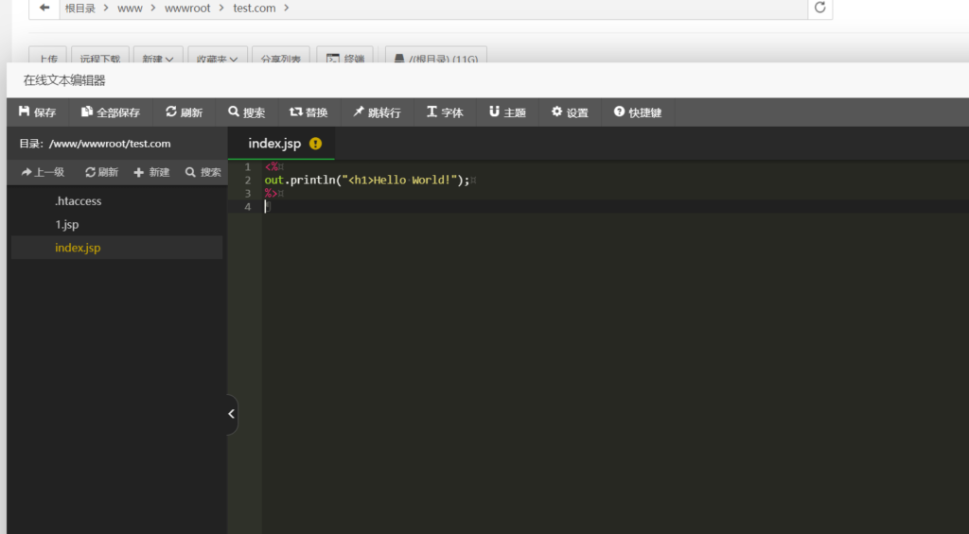Select index.jsp in the file list

click(x=116, y=248)
